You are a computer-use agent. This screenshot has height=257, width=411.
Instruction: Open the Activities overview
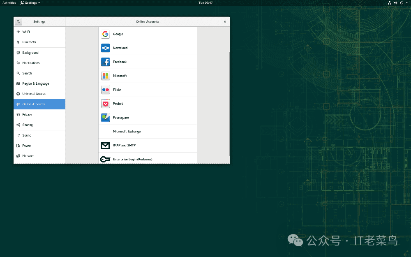click(8, 2)
